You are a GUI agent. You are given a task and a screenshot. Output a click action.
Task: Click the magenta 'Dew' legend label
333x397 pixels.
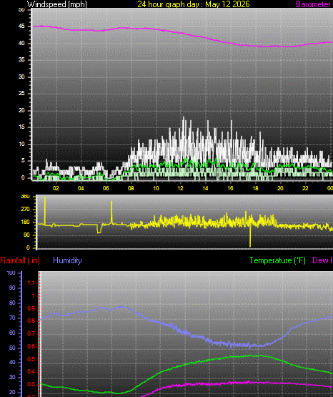coord(319,260)
